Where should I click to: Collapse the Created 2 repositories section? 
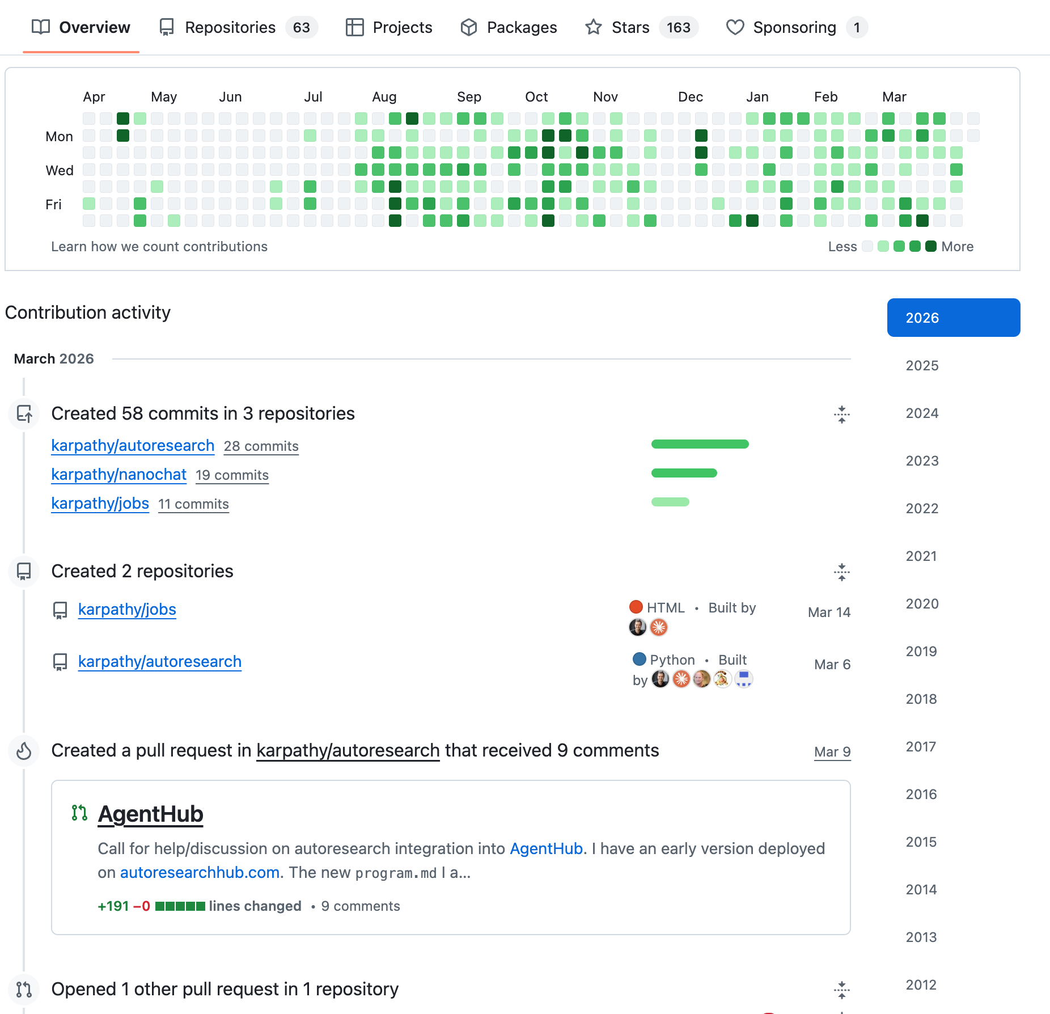tap(842, 572)
